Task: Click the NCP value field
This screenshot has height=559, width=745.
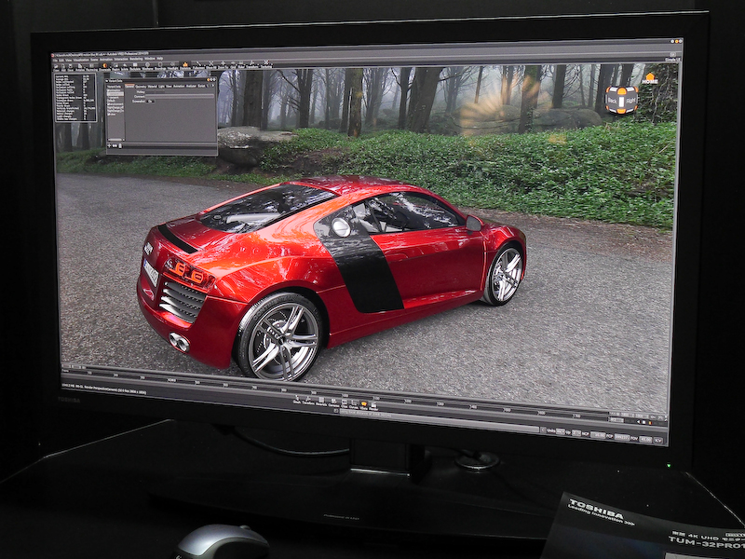Action: click(x=598, y=434)
